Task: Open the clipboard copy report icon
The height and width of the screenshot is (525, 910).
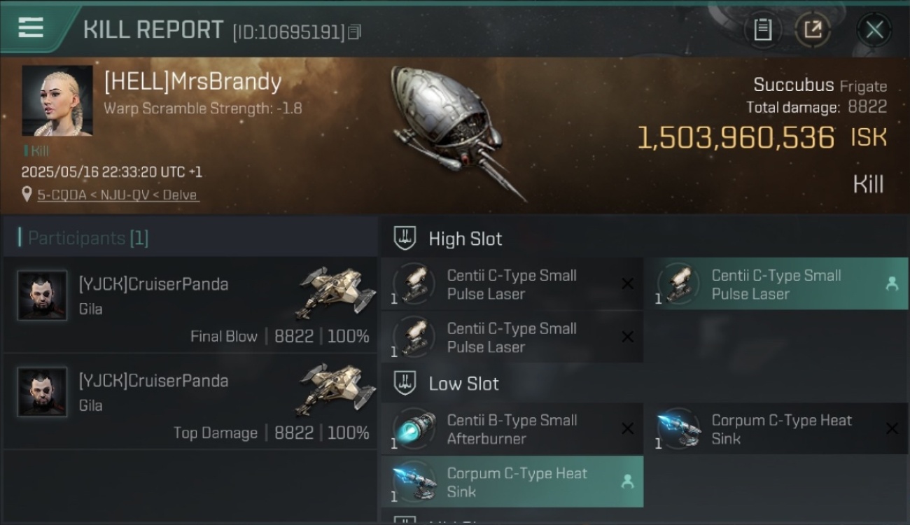Action: pos(762,29)
